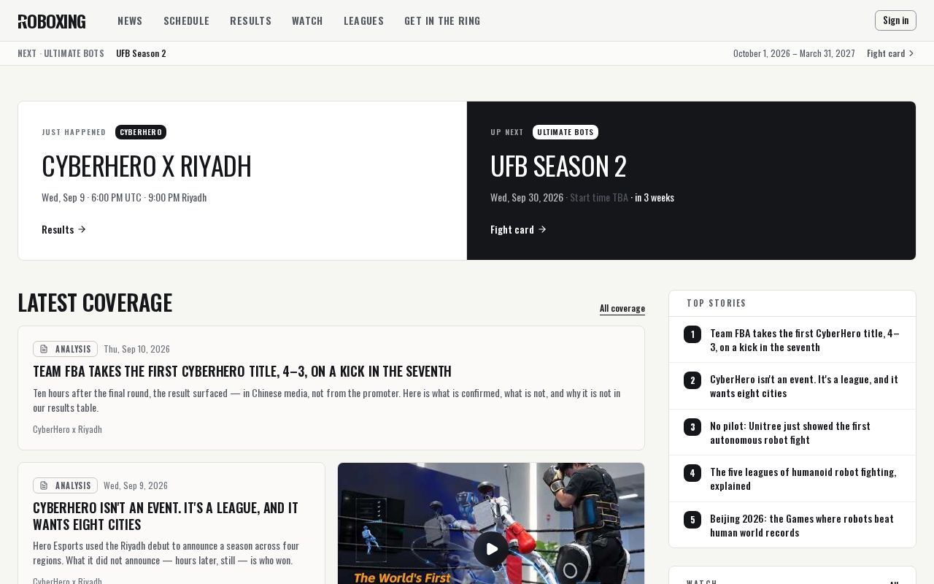Click document icon in Sep 10 Analysis tag

click(44, 349)
